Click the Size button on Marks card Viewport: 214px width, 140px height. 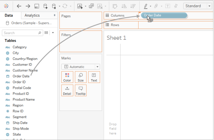coord(81,77)
